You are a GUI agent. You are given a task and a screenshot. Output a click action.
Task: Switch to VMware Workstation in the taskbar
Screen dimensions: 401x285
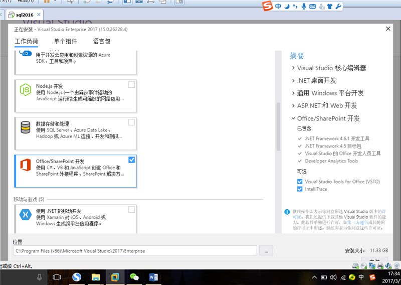point(115,277)
